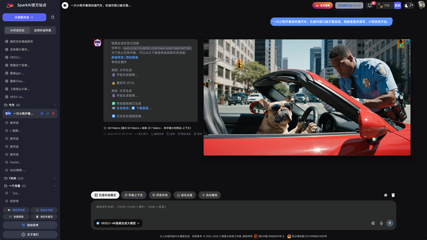Open the 这张图片展示... conversation
Image resolution: width=427 pixels, height=240 pixels.
30,49
